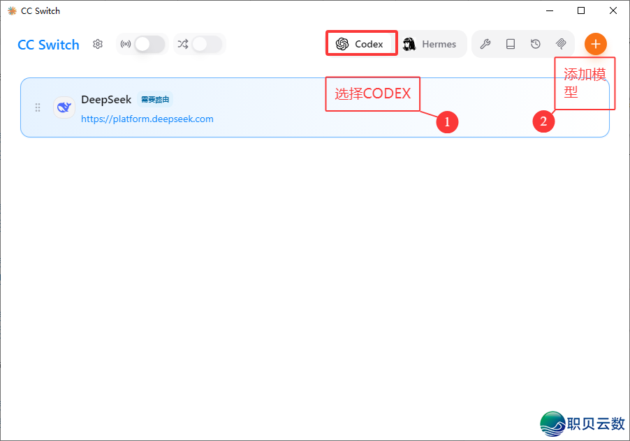Open the book prompts icon
630x441 pixels.
(511, 44)
